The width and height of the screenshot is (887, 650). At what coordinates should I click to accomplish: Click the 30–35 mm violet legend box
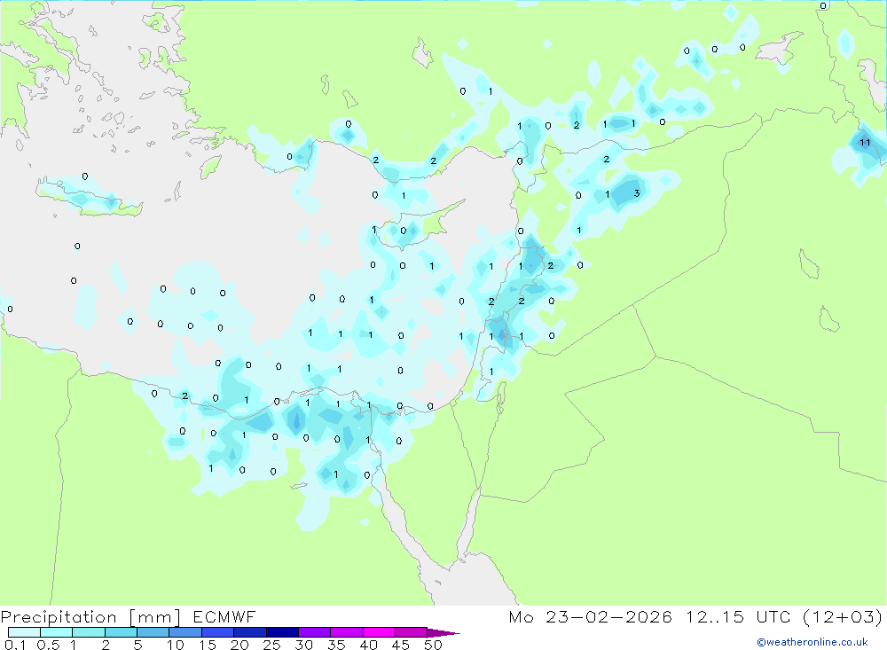315,632
